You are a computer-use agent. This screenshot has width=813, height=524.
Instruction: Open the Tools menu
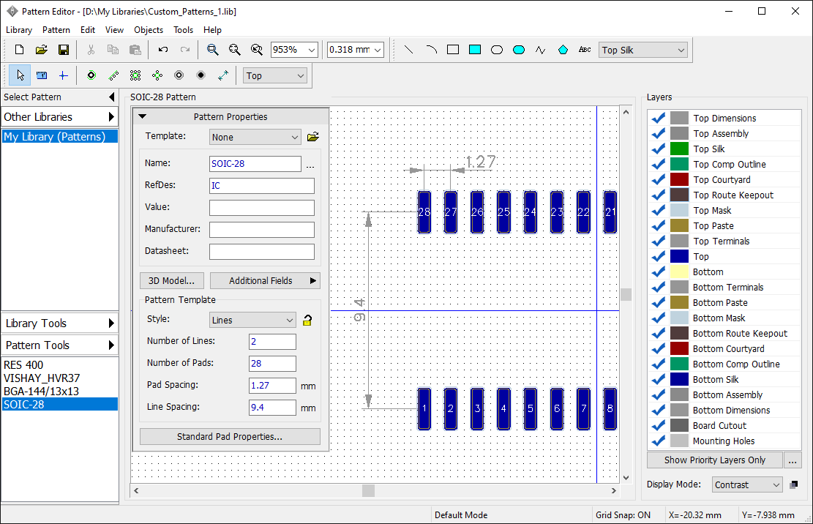pos(183,30)
